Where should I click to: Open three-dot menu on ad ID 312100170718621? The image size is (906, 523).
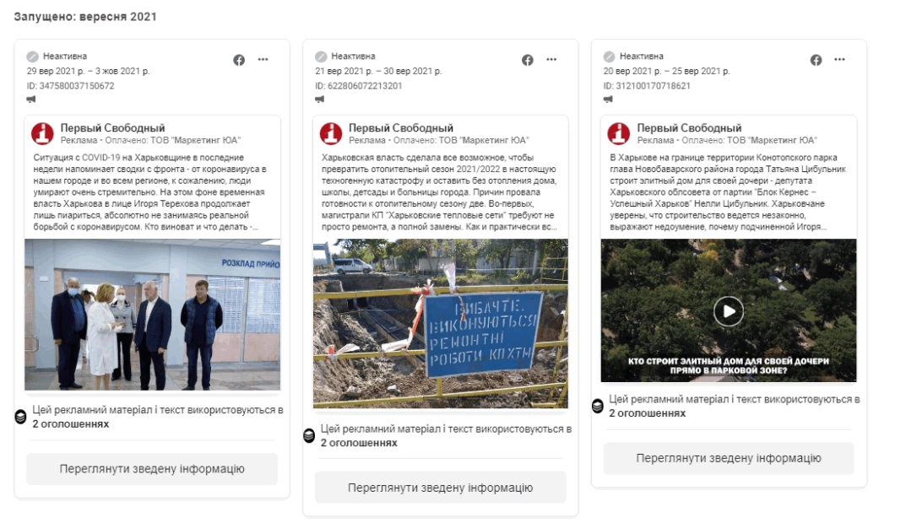coord(839,59)
